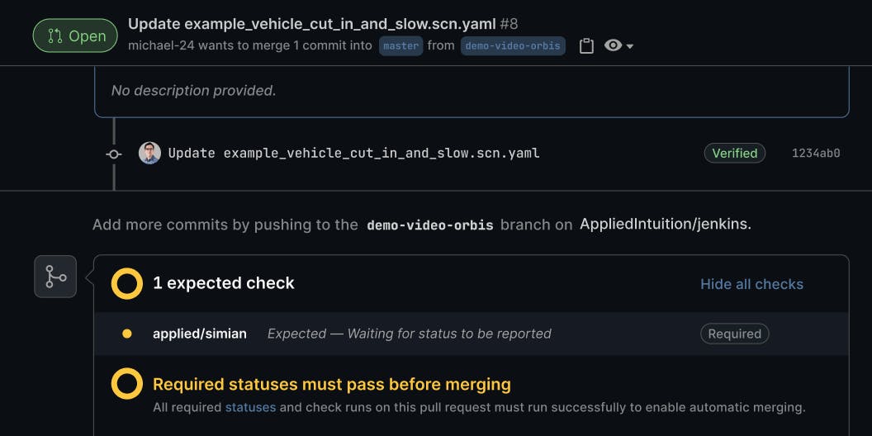Viewport: 872px width, 436px height.
Task: Open the statuses documentation link
Action: coord(251,407)
